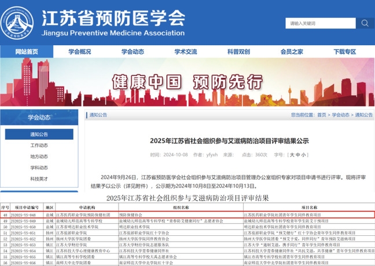Focus the 请输入关键词 search field
Image resolution: width=375 pixels, height=266 pixels.
[321, 23]
